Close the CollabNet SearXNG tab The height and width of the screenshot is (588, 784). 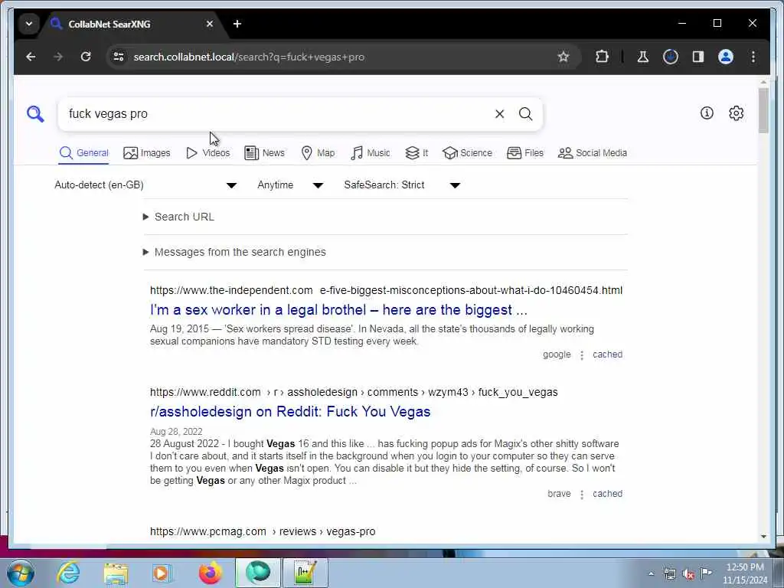pyautogui.click(x=210, y=24)
